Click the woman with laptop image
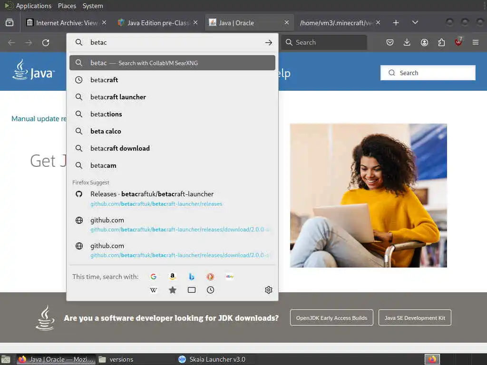 tap(369, 195)
